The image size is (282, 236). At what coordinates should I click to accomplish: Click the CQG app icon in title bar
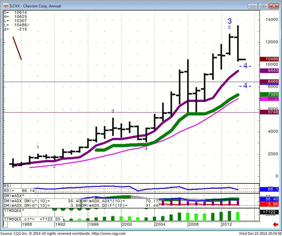coord(6,6)
